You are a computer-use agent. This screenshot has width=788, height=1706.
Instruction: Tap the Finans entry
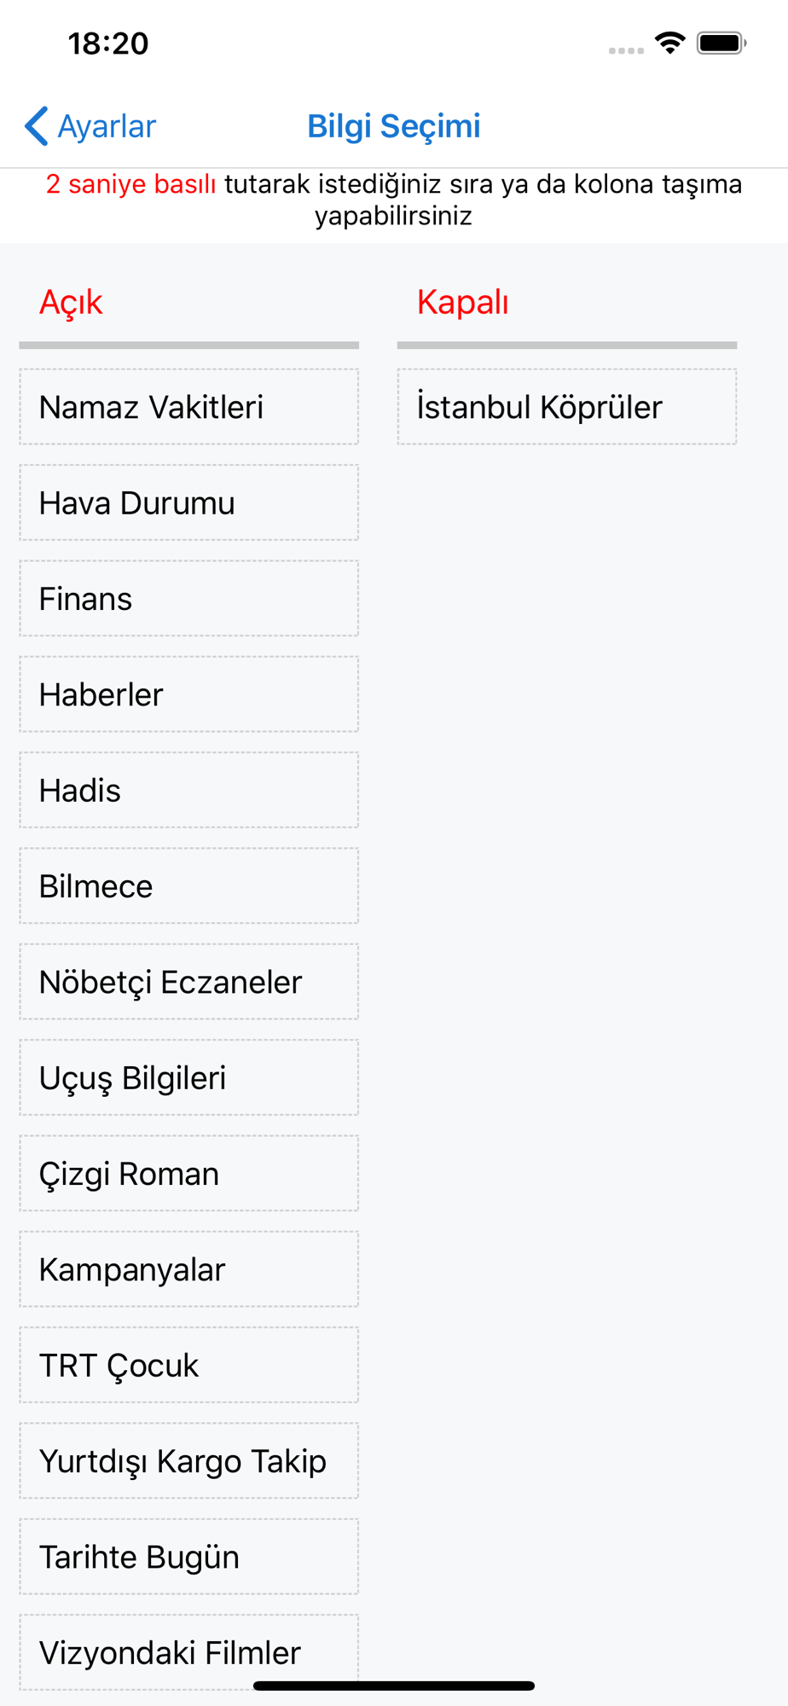[188, 598]
